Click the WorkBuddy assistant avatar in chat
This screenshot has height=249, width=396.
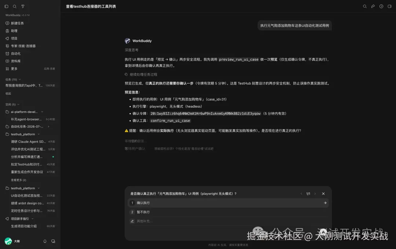[x=128, y=41]
